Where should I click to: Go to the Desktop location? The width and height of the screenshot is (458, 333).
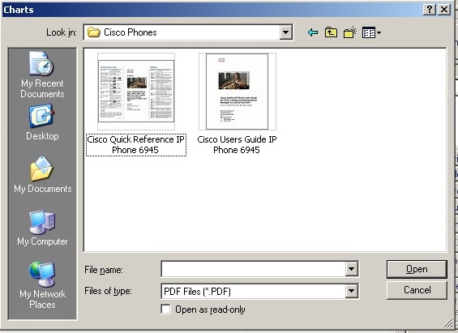[42, 123]
